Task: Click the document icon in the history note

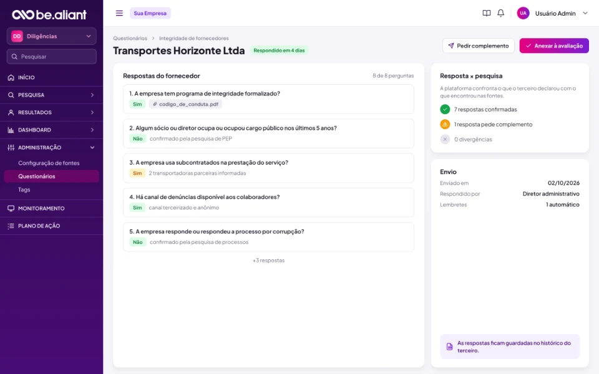Action: [x=450, y=347]
